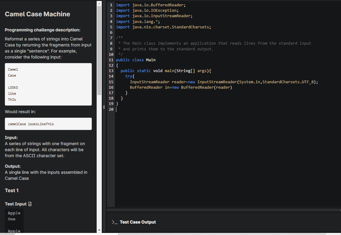Click the Camel Case Machine title
Viewport: 341px width, 235px height.
pyautogui.click(x=37, y=14)
